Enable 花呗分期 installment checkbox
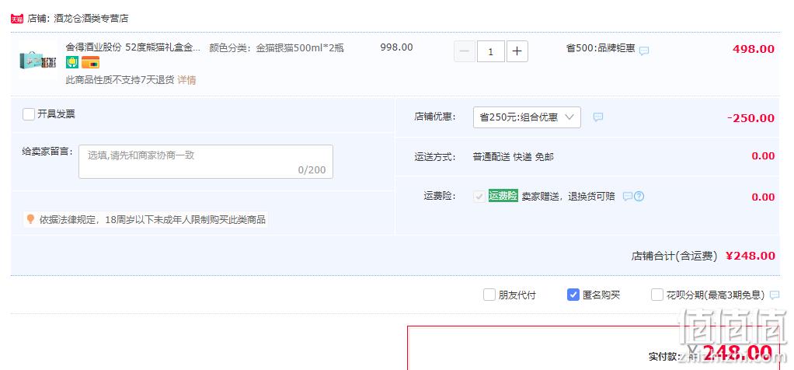The height and width of the screenshot is (370, 794). pyautogui.click(x=656, y=295)
